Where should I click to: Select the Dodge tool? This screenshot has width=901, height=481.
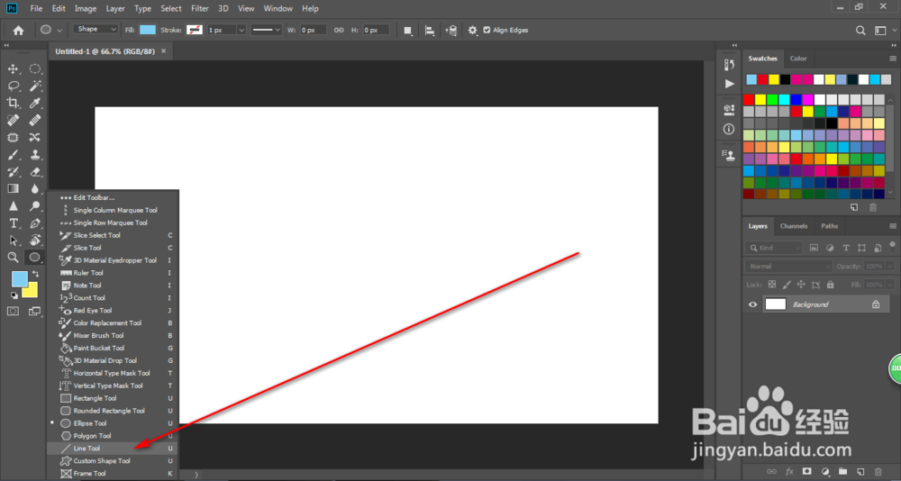tap(35, 205)
